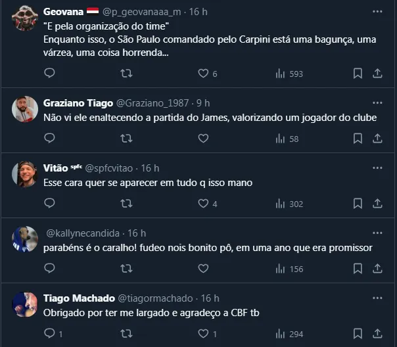Reply to Tiago Machado's tweet
The height and width of the screenshot is (347, 397).
(50, 334)
